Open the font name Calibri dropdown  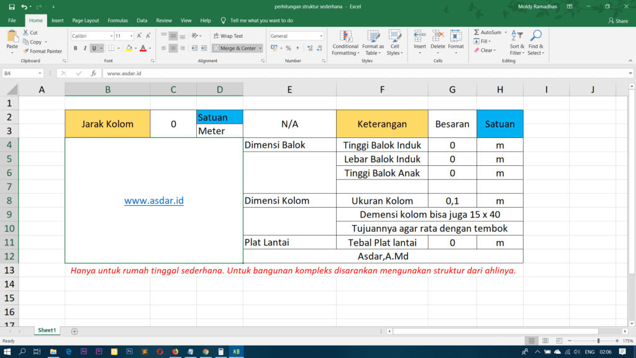(109, 36)
